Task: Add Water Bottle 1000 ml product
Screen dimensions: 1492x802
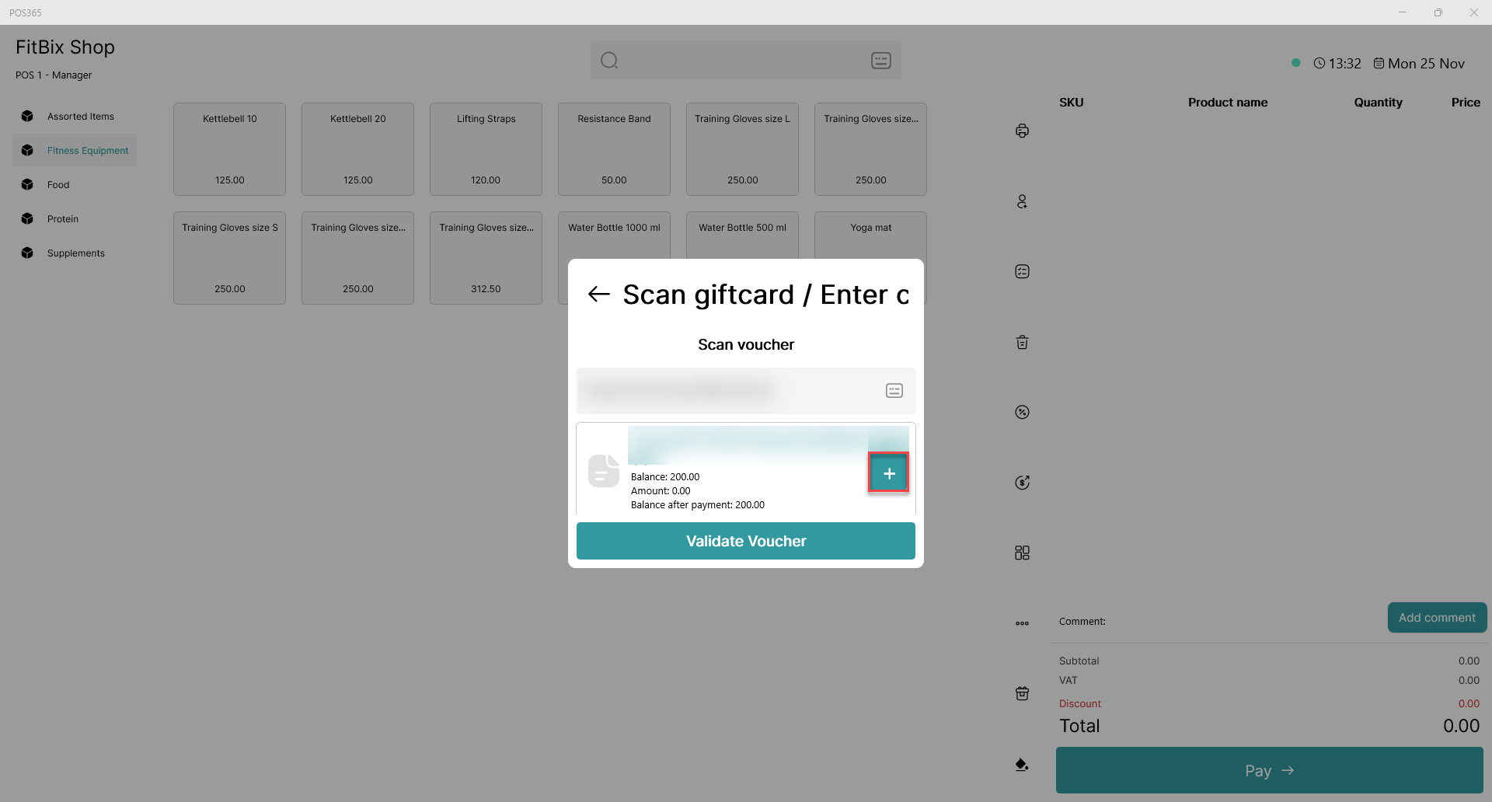Action: point(614,235)
